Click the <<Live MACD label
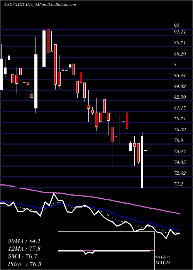Image resolution: width=193 pixels, height=270 pixels. (163, 260)
